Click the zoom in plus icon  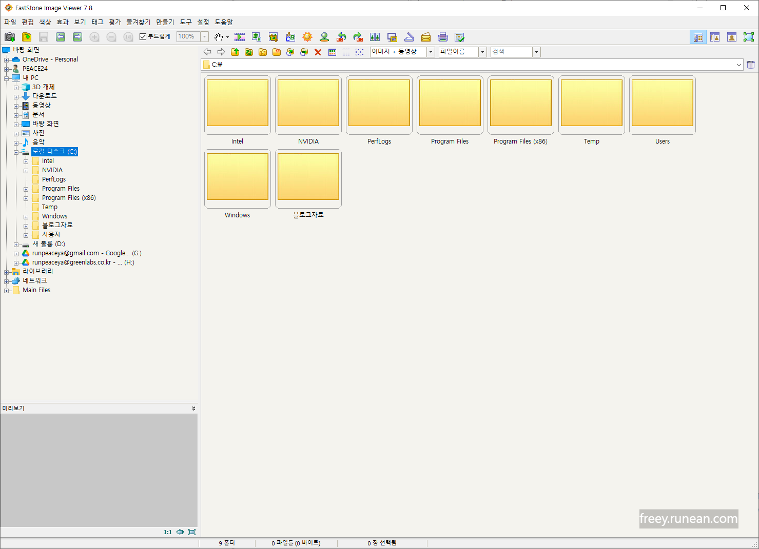tap(94, 37)
